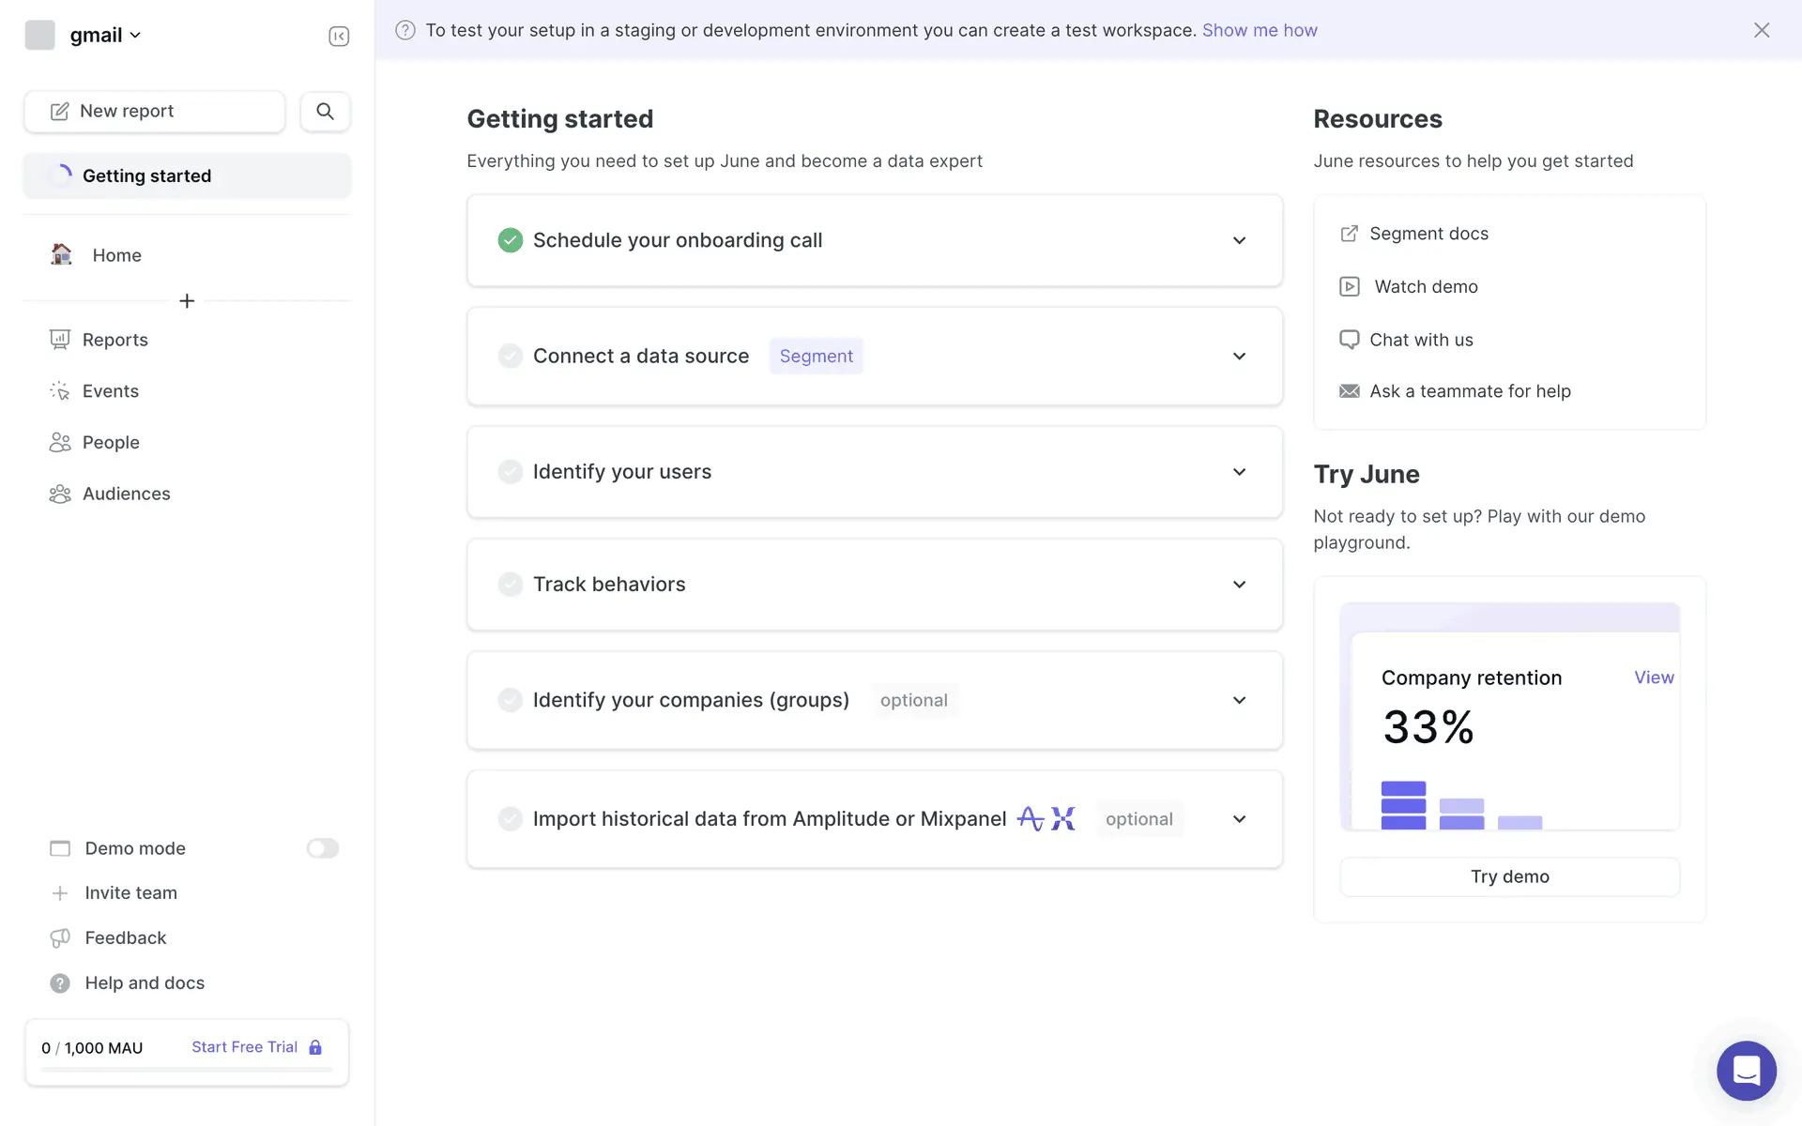Click the MAU usage progress bar

[187, 1070]
